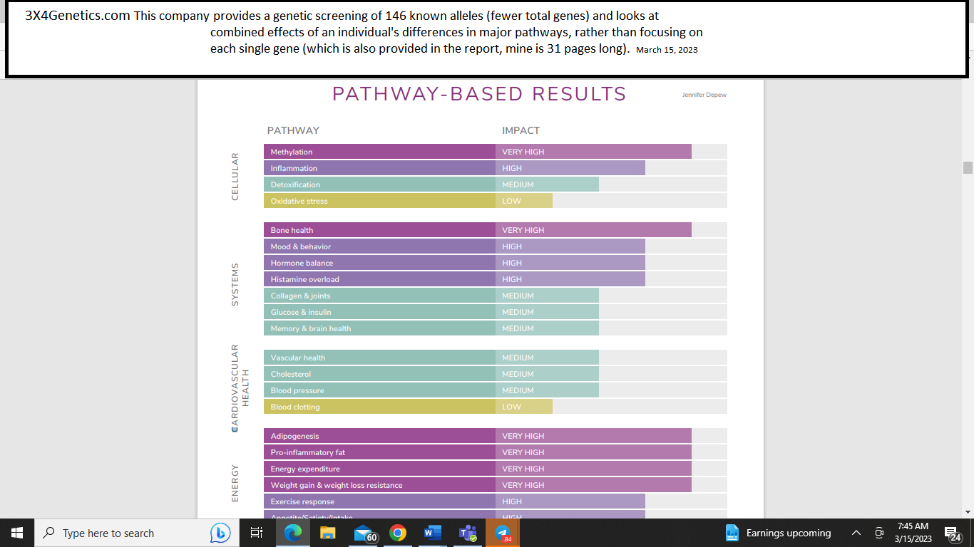This screenshot has height=547, width=974.
Task: Click VERY HIGH impact in Methylation row
Action: tap(523, 152)
